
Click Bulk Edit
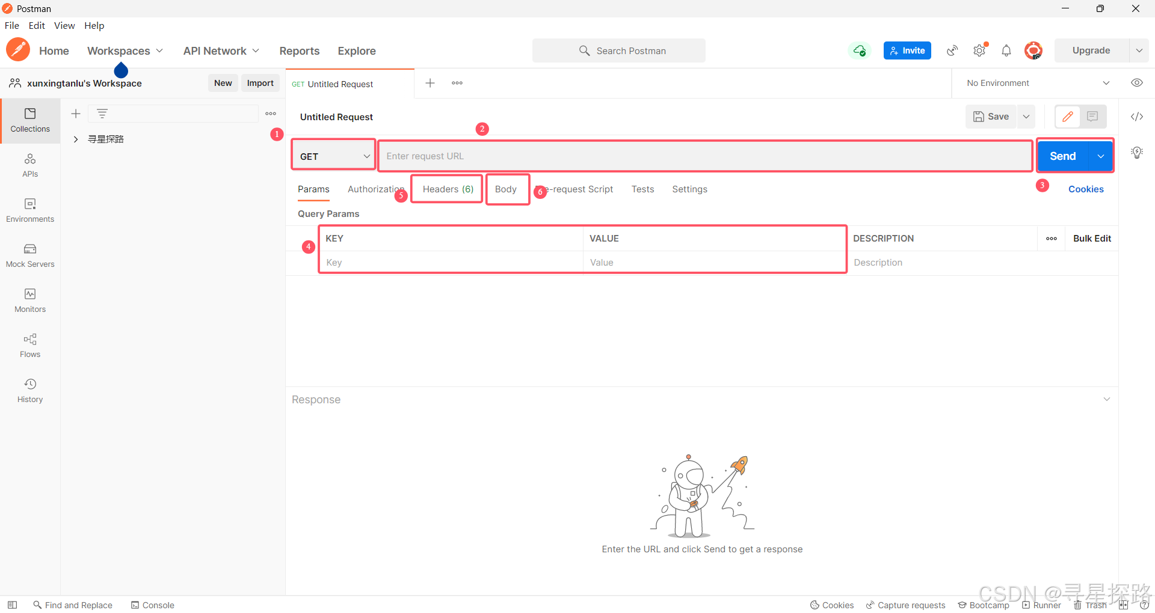point(1092,239)
